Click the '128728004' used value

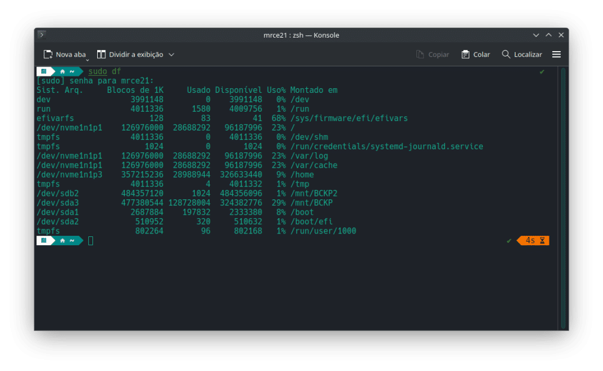[189, 203]
